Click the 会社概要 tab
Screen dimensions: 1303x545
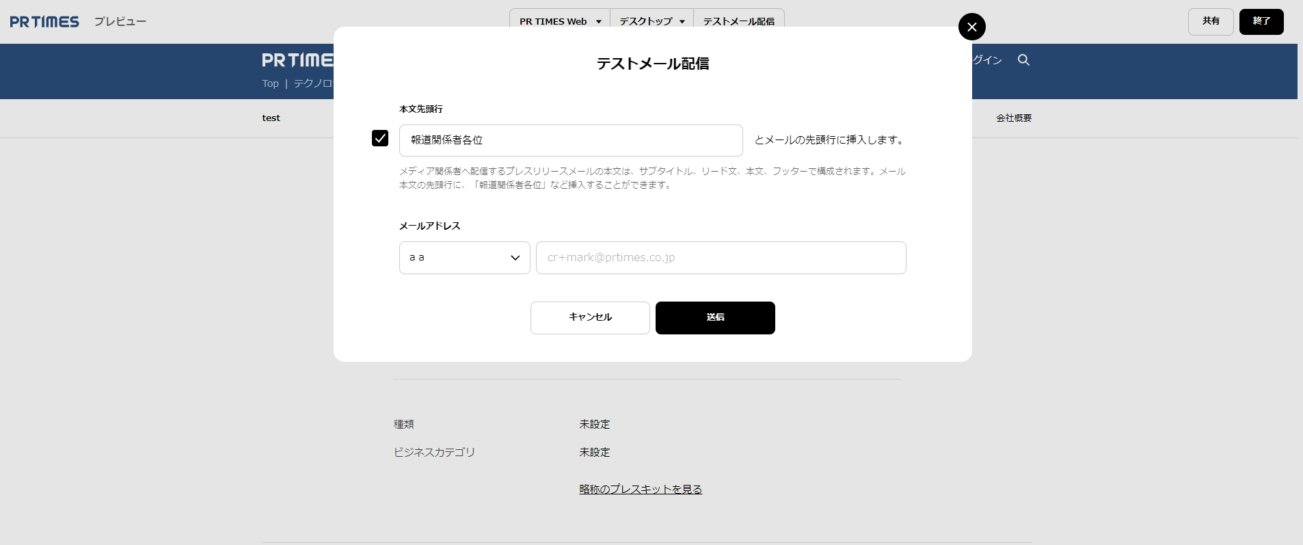pos(1013,118)
